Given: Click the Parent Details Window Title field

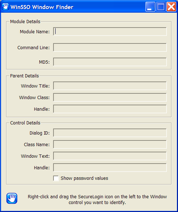Looking at the screenshot, I should 110,86.
